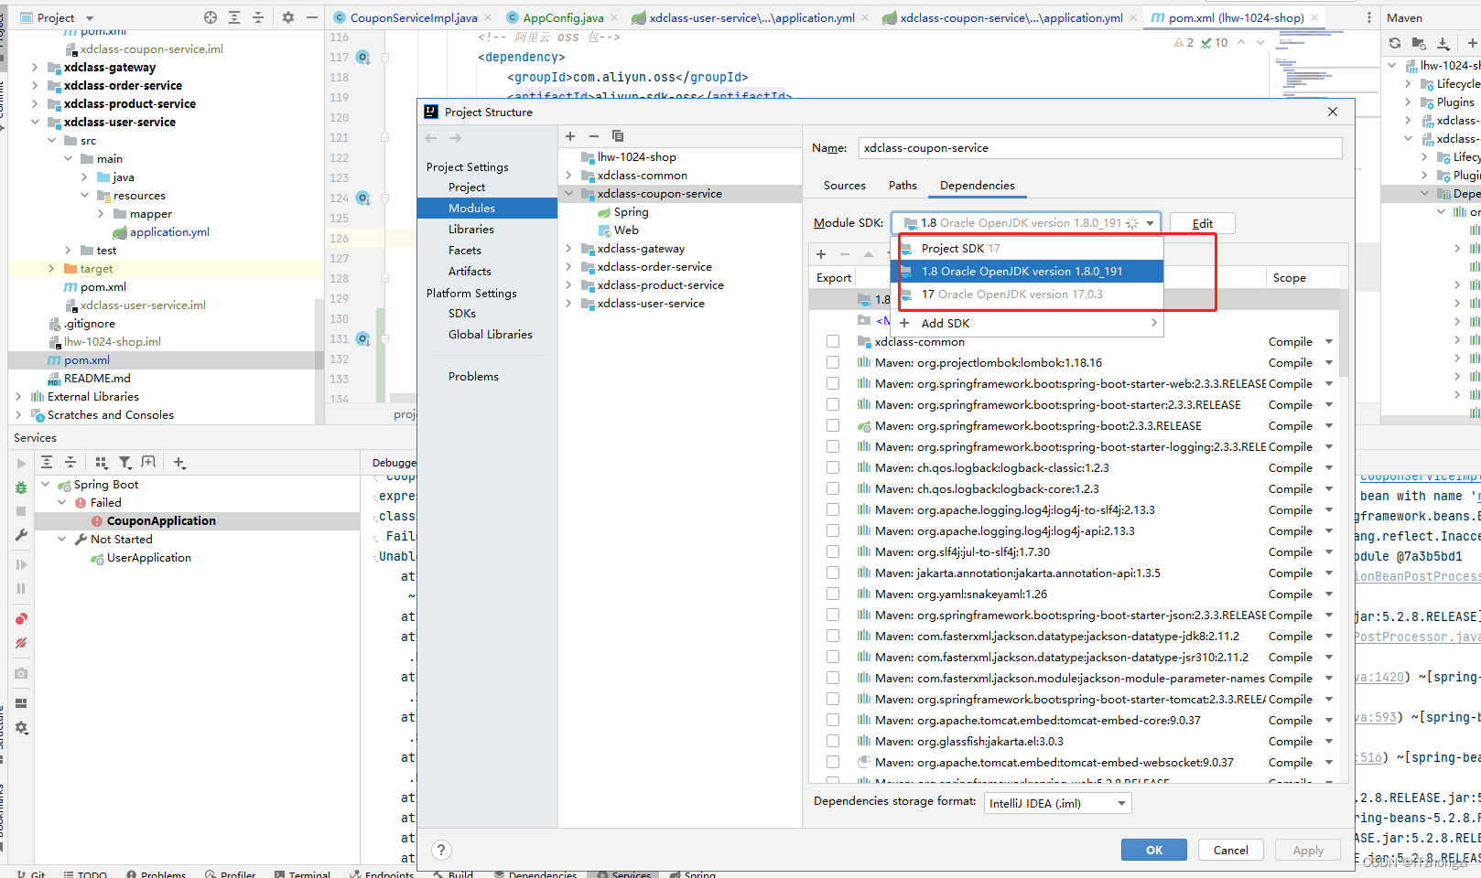Open Dependencies storage format dropdown
1481x878 pixels.
tap(1058, 803)
